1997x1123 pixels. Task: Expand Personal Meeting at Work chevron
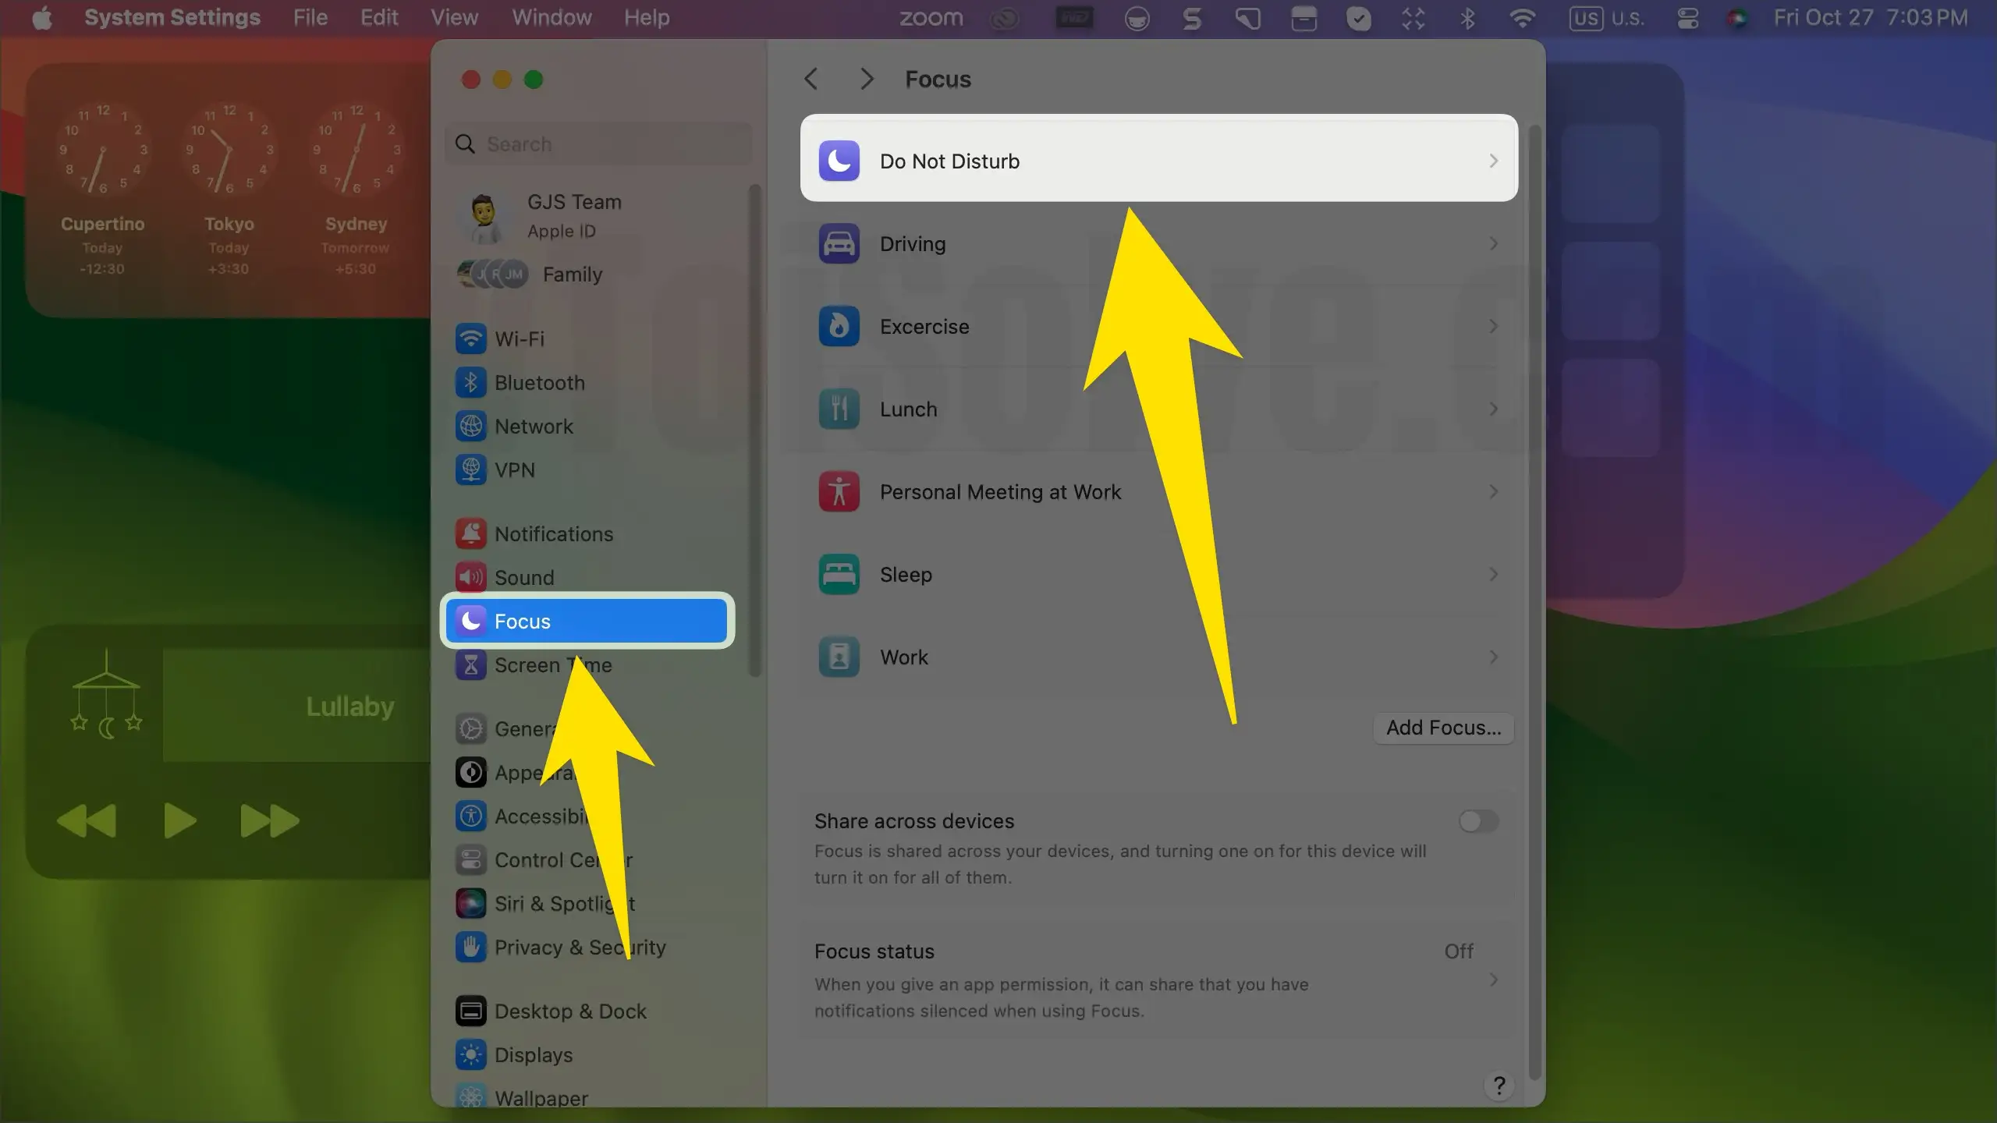click(1493, 491)
